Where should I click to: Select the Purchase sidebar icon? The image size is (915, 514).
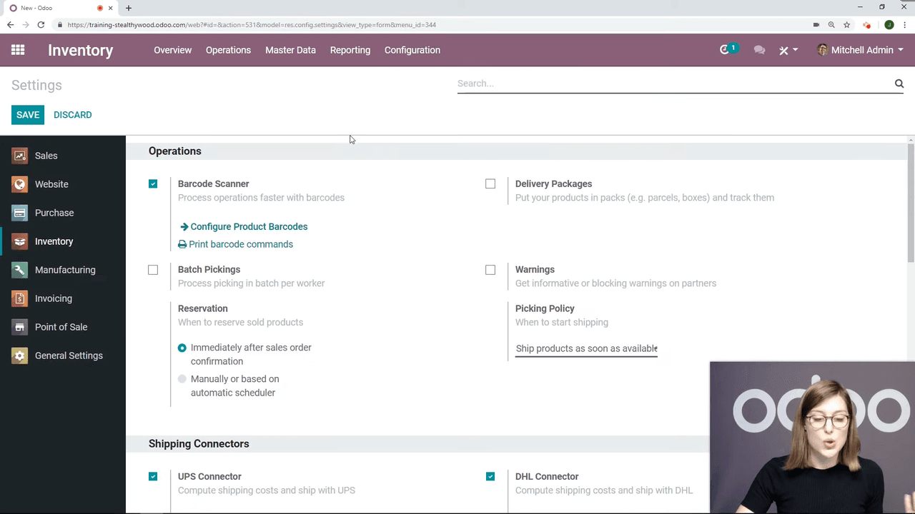20,213
